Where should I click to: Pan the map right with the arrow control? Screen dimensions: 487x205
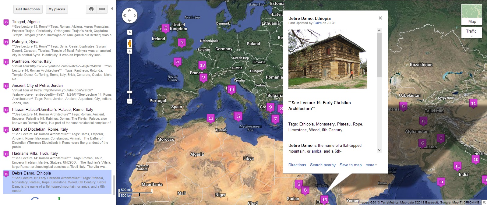pyautogui.click(x=135, y=16)
